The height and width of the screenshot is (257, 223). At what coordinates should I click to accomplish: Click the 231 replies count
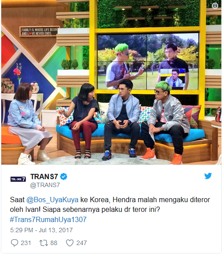pos(26,243)
